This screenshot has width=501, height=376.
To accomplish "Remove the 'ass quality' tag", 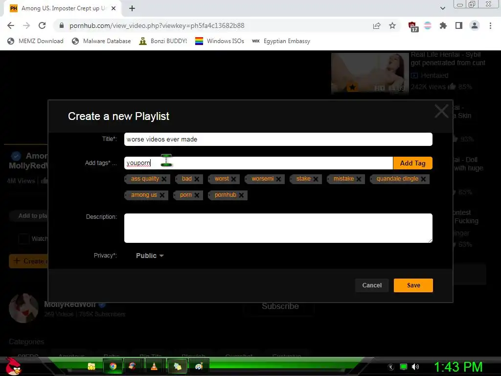I will click(x=164, y=179).
